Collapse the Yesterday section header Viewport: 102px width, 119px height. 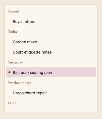pos(16,62)
